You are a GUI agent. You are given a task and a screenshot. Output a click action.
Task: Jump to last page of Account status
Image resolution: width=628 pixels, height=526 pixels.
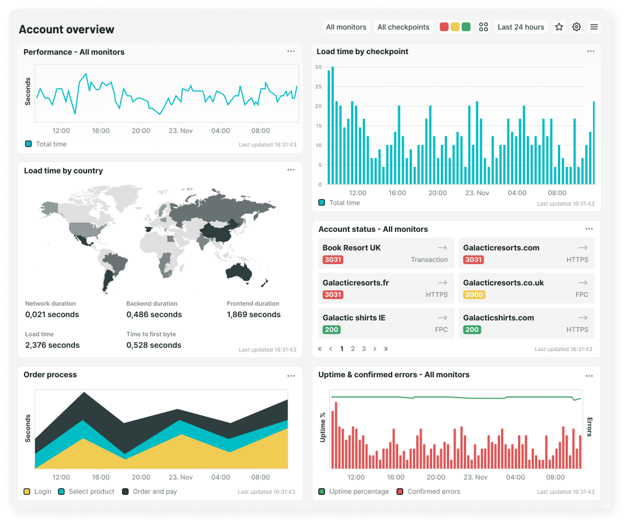[386, 348]
